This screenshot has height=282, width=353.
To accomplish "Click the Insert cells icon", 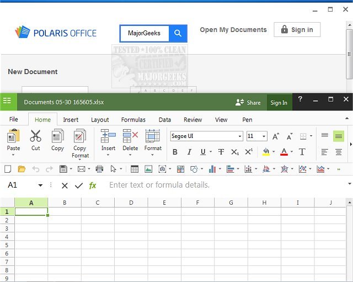I will 108,136.
